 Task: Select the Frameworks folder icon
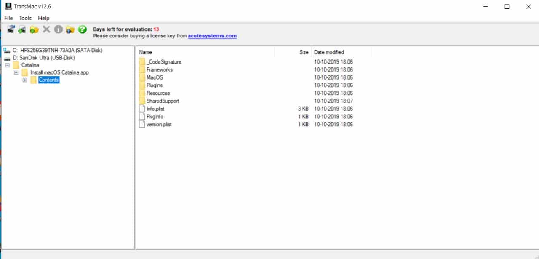pos(142,69)
